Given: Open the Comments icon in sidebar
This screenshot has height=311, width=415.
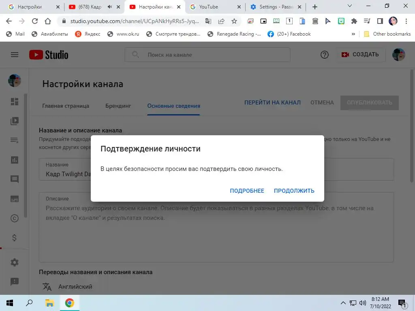Looking at the screenshot, I should 15,179.
